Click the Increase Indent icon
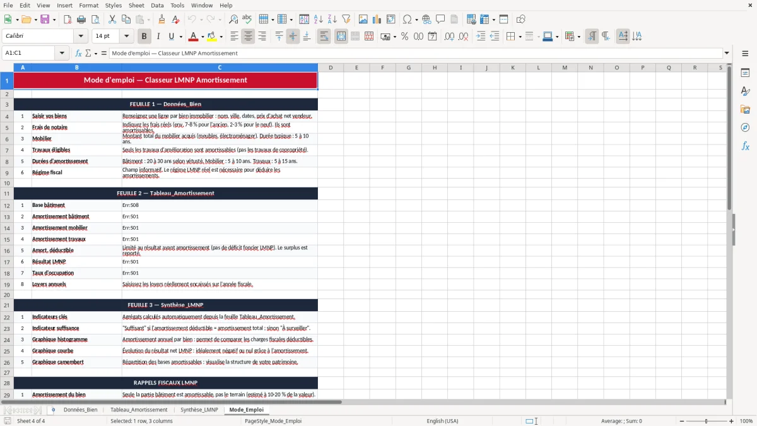757x426 pixels. point(481,37)
